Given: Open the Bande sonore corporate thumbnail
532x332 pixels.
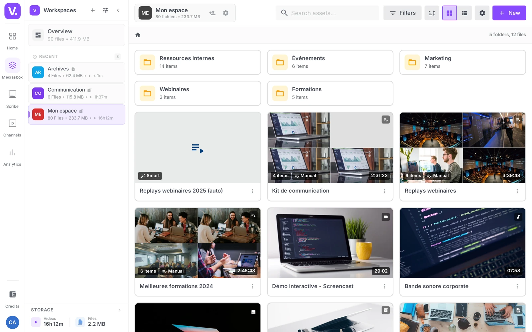Looking at the screenshot, I should [463, 243].
